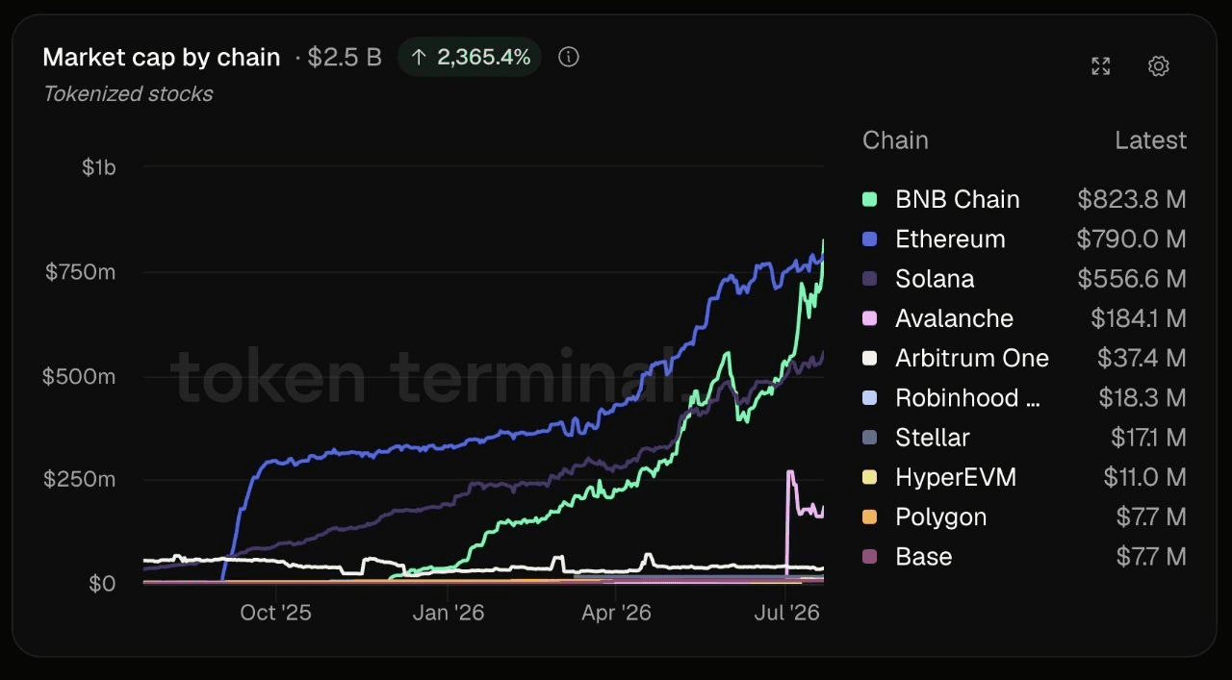Toggle the Robinhood chain legend entry
Viewport: 1232px width, 680px height.
(x=1024, y=398)
